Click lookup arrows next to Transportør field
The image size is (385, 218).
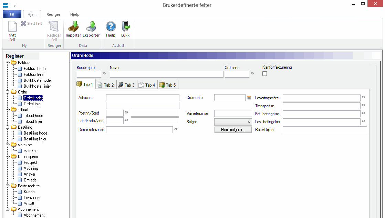click(x=363, y=105)
